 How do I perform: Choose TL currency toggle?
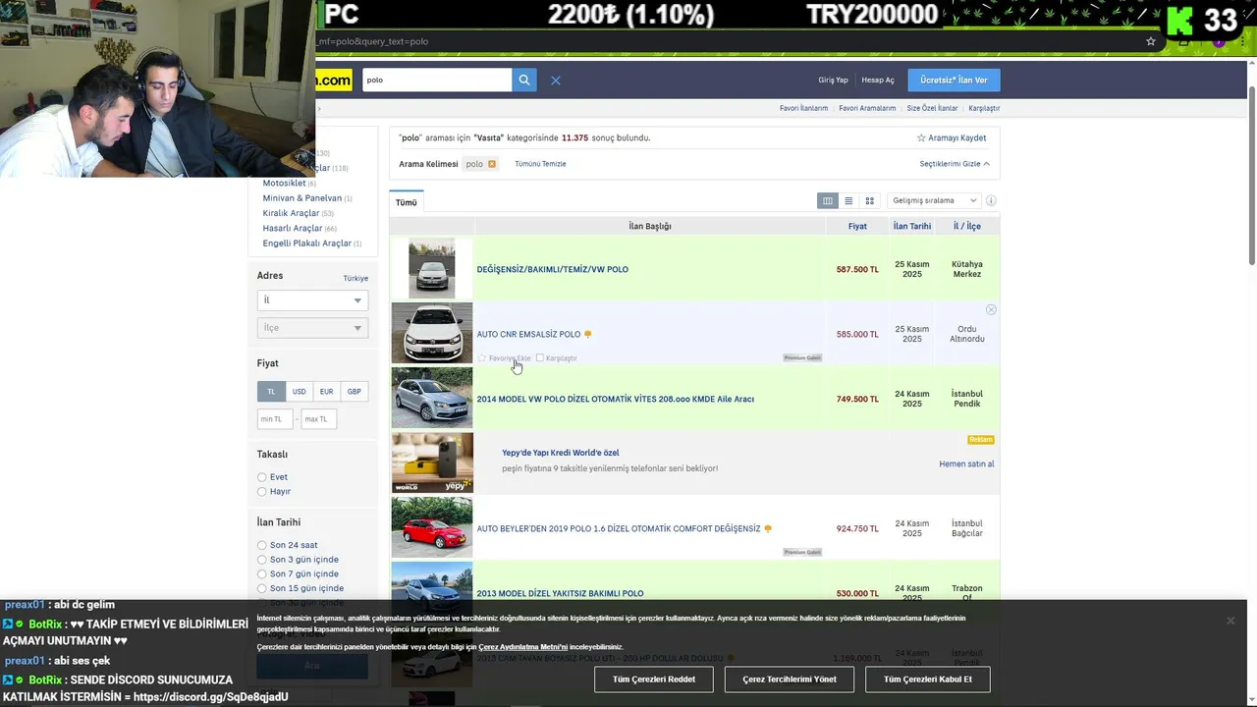(271, 391)
